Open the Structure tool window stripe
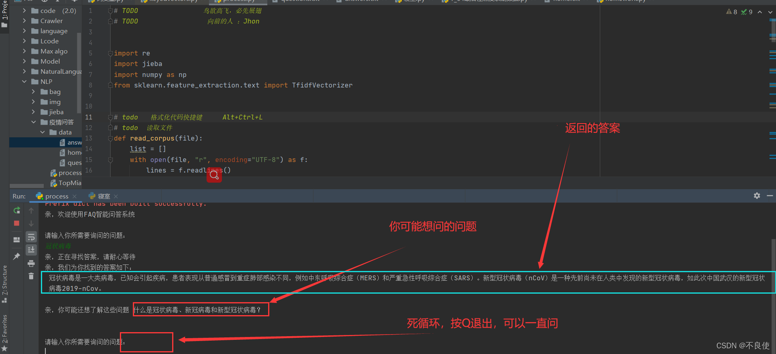The image size is (776, 354). coord(4,284)
